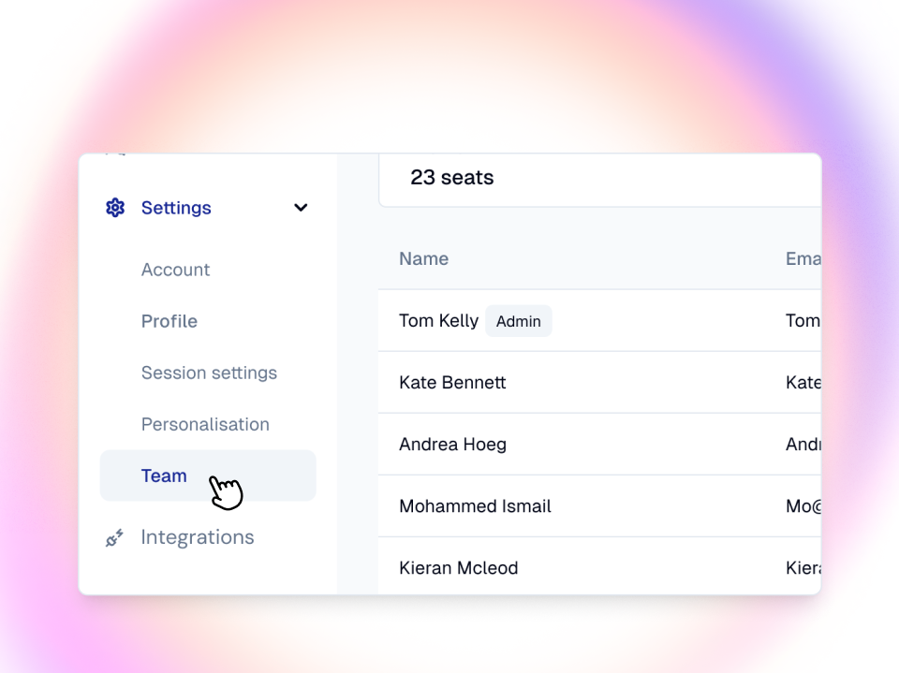Click the Integrations plug icon
Image resolution: width=899 pixels, height=673 pixels.
(x=114, y=537)
